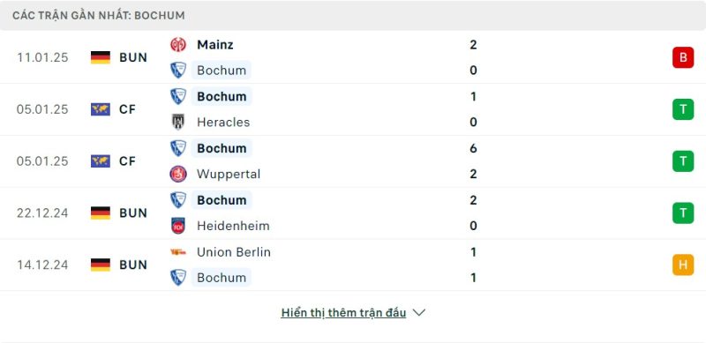
Task: Open the Union Berlin team name
Action: (234, 252)
